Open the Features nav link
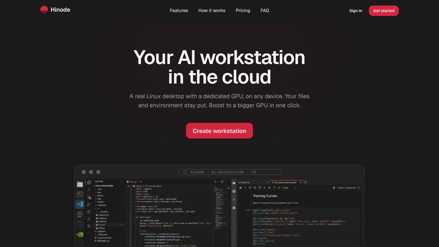The height and width of the screenshot is (247, 439). [x=179, y=10]
